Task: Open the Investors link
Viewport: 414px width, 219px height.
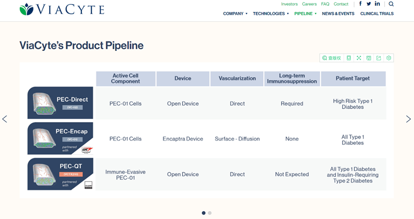Action: coord(289,4)
